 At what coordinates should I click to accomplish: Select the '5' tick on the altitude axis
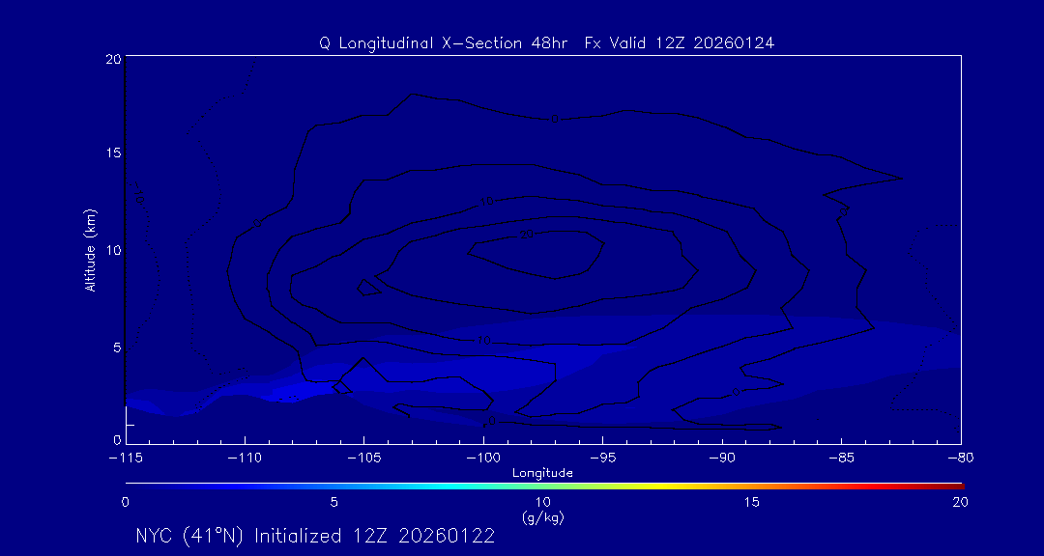coord(117,347)
